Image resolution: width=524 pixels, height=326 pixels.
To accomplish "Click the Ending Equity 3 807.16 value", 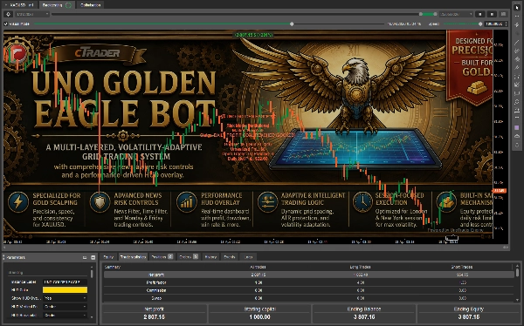I will click(x=469, y=317).
